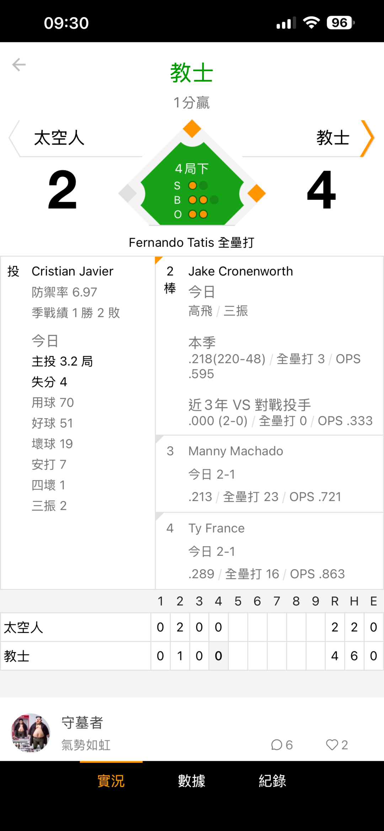The width and height of the screenshot is (384, 831).
Task: Open the 紀錄 tab
Action: [x=272, y=781]
